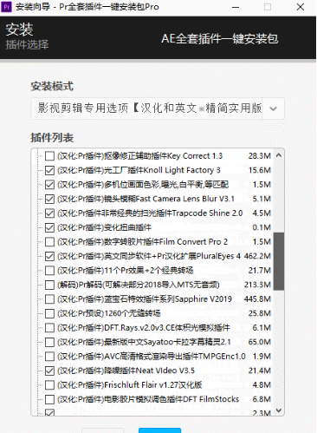The height and width of the screenshot is (433, 317).
Task: Uncheck the PluralEyes 4 plugin
Action: [49, 256]
